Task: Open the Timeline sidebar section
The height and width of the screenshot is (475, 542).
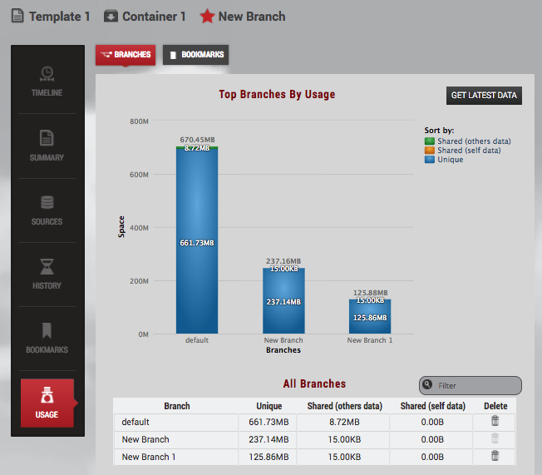Action: coord(47,81)
